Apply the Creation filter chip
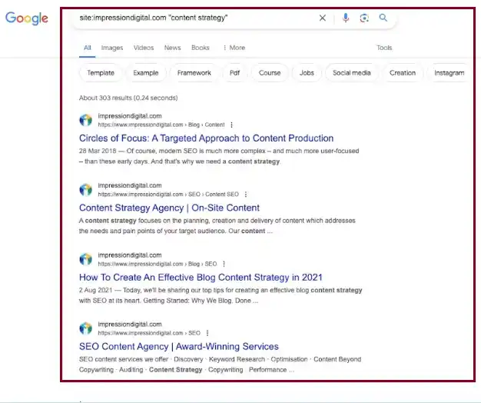 [403, 73]
